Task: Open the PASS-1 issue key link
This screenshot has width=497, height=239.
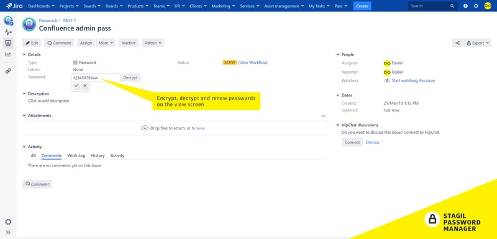Action: tap(70, 20)
